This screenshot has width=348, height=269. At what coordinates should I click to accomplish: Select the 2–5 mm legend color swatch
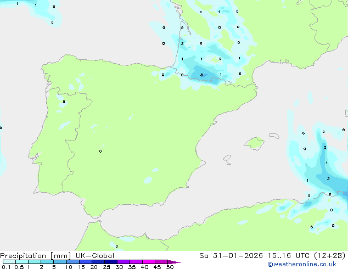[x=47, y=262]
